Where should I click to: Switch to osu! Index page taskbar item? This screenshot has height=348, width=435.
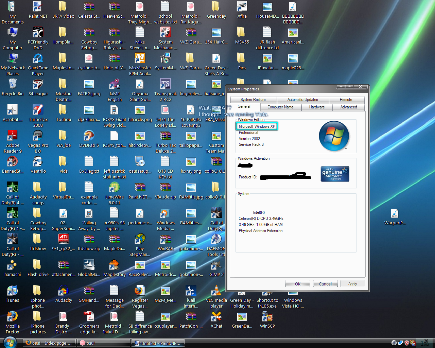(49, 343)
